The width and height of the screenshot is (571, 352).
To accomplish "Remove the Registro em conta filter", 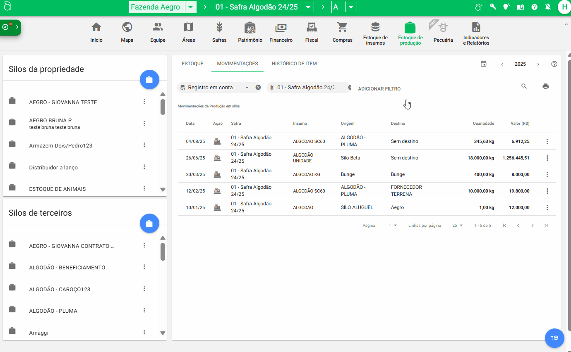I will (x=258, y=88).
